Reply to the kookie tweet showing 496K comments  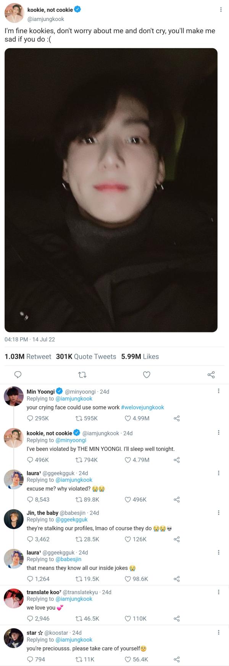click(30, 460)
